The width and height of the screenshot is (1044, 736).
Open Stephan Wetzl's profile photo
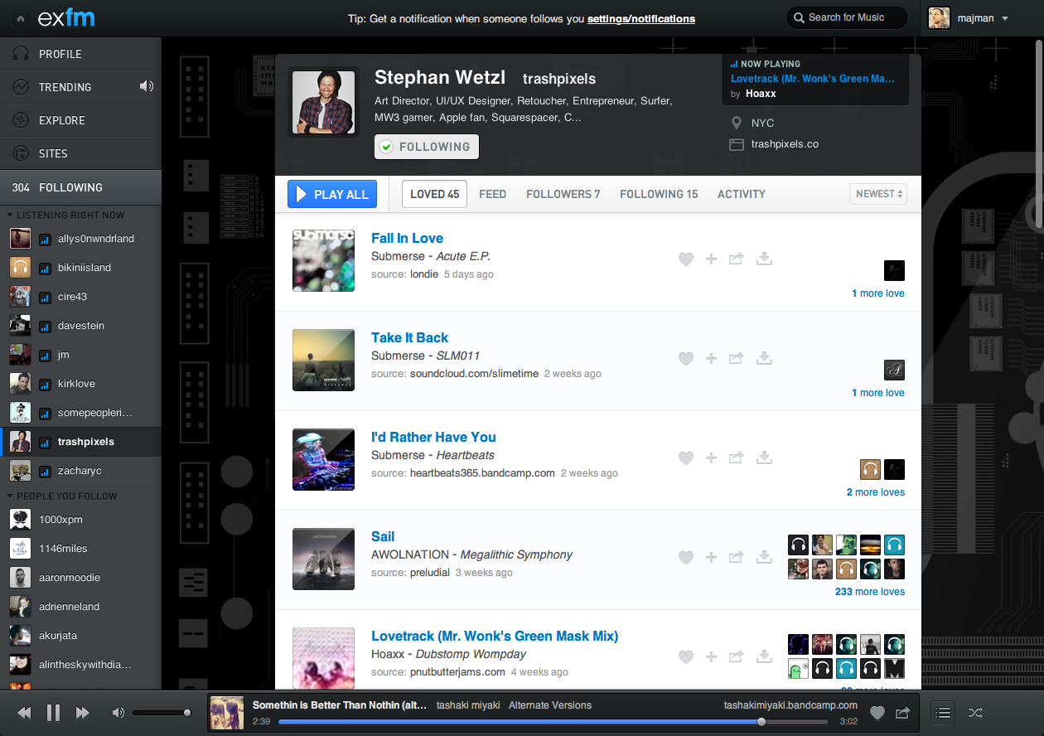coord(324,102)
